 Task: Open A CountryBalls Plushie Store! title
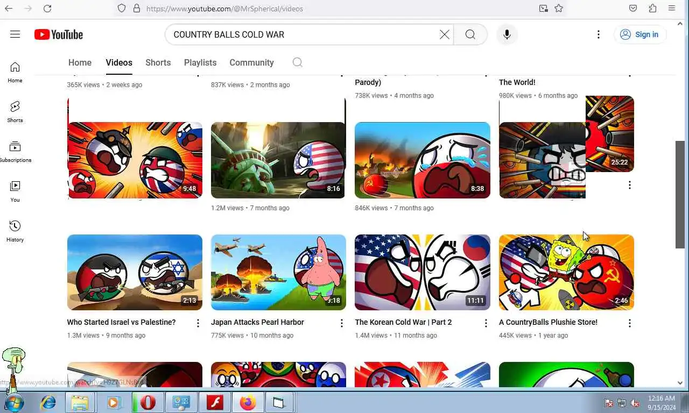548,322
